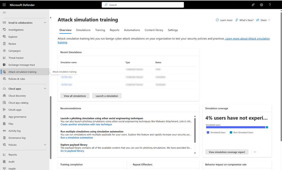
Task: Click the Explorer sidebar icon
Action: (x=4, y=37)
